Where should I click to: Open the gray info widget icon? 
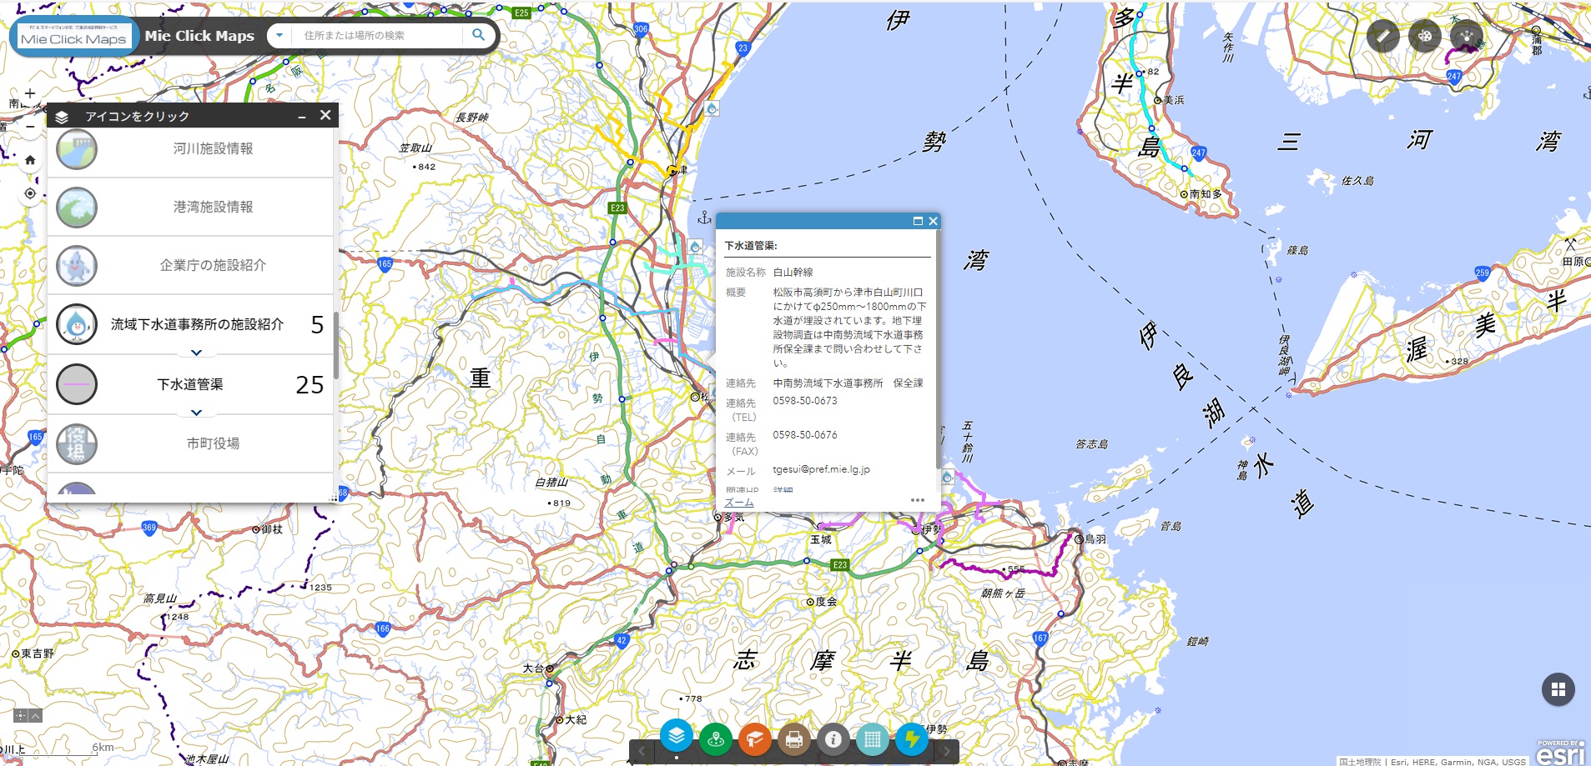833,738
